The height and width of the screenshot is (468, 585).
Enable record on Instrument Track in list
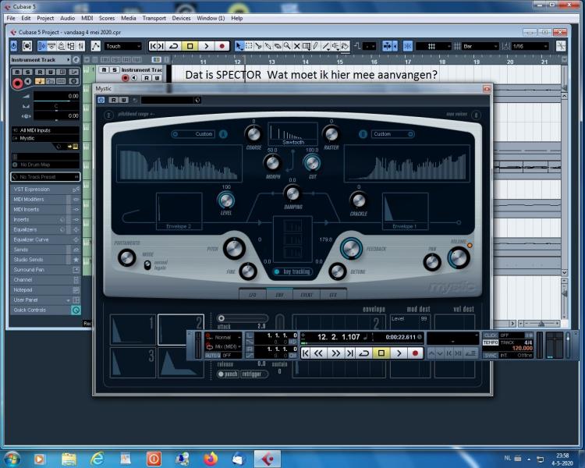pyautogui.click(x=126, y=78)
